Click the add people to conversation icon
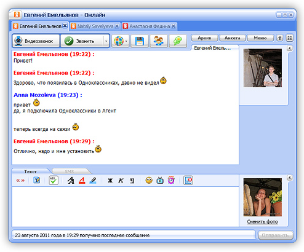Viewport: 304px width, 252px height. coord(159,41)
